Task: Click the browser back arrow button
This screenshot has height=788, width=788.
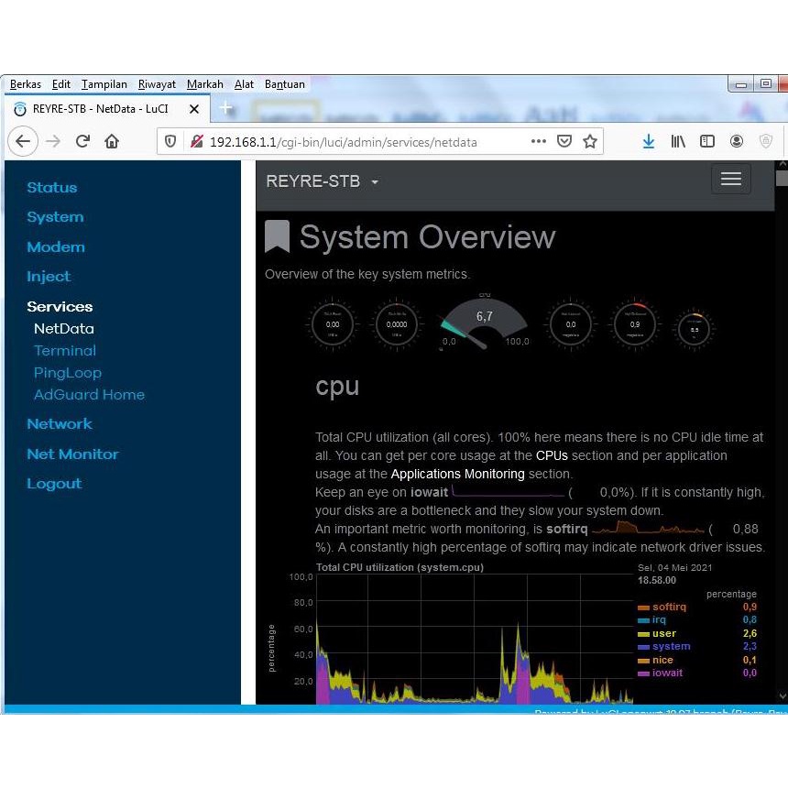Action: (23, 141)
